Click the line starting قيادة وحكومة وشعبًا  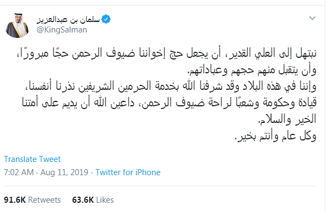[x=170, y=103]
